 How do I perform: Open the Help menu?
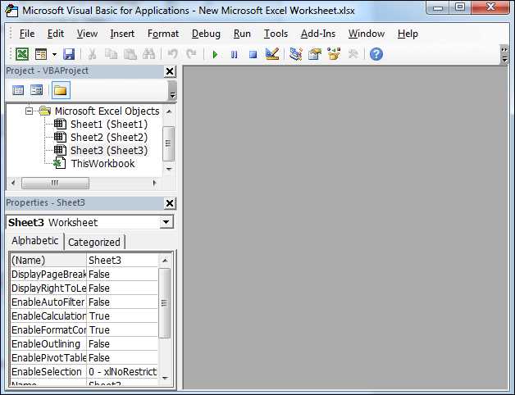click(408, 34)
